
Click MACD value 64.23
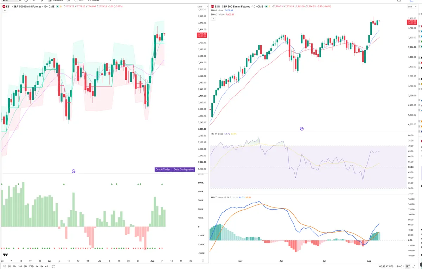242,198
